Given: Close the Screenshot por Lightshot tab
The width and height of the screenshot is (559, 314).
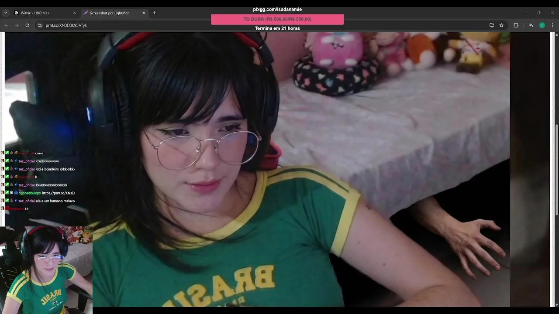Looking at the screenshot, I should 144,13.
